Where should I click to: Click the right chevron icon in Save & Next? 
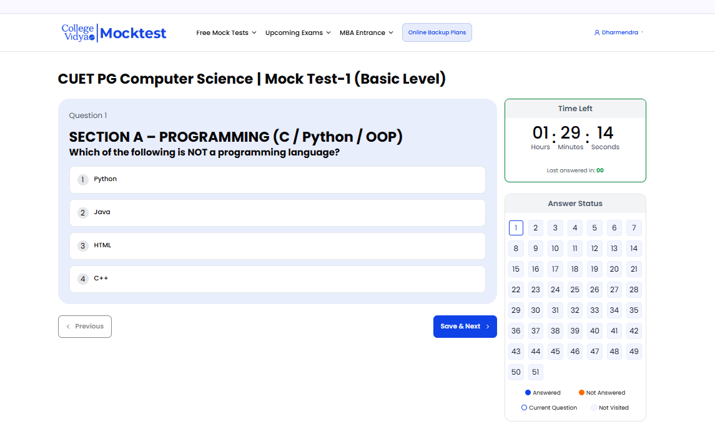click(488, 327)
